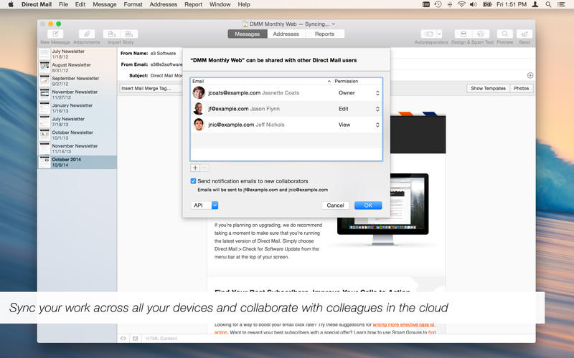Select the September Newsletter message
This screenshot has width=574, height=358.
(77, 81)
